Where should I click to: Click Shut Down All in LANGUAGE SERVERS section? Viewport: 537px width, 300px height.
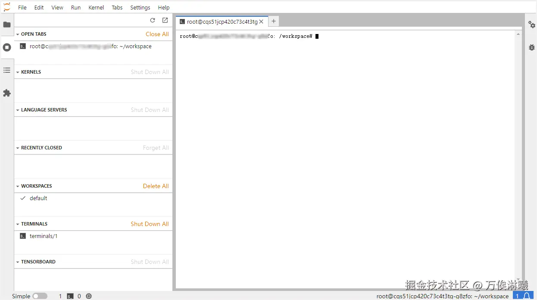coord(150,110)
